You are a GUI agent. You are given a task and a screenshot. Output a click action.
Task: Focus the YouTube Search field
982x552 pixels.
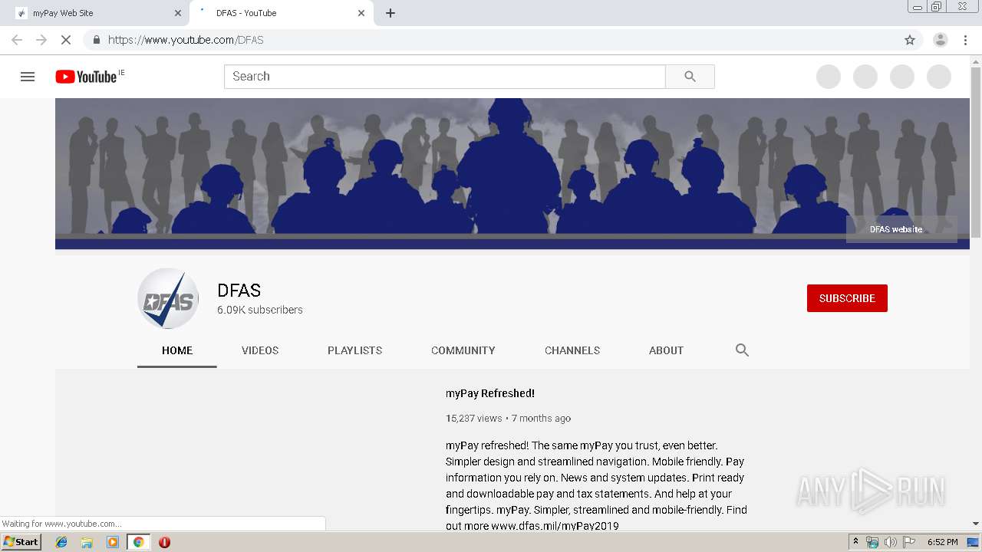coord(444,77)
